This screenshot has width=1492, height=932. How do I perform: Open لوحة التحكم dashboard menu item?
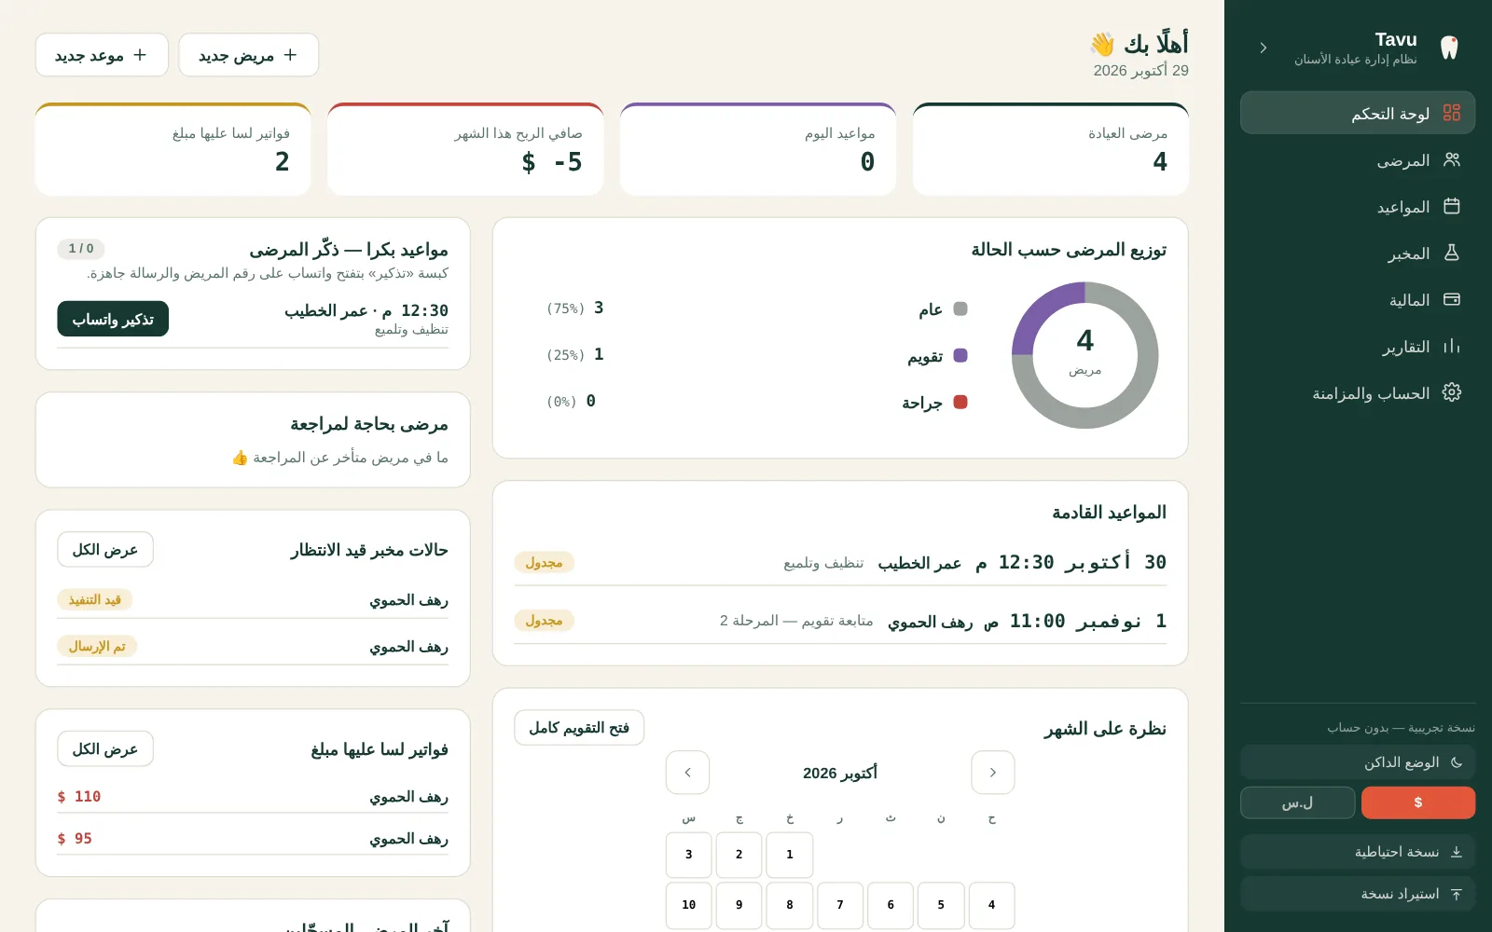[x=1358, y=113]
